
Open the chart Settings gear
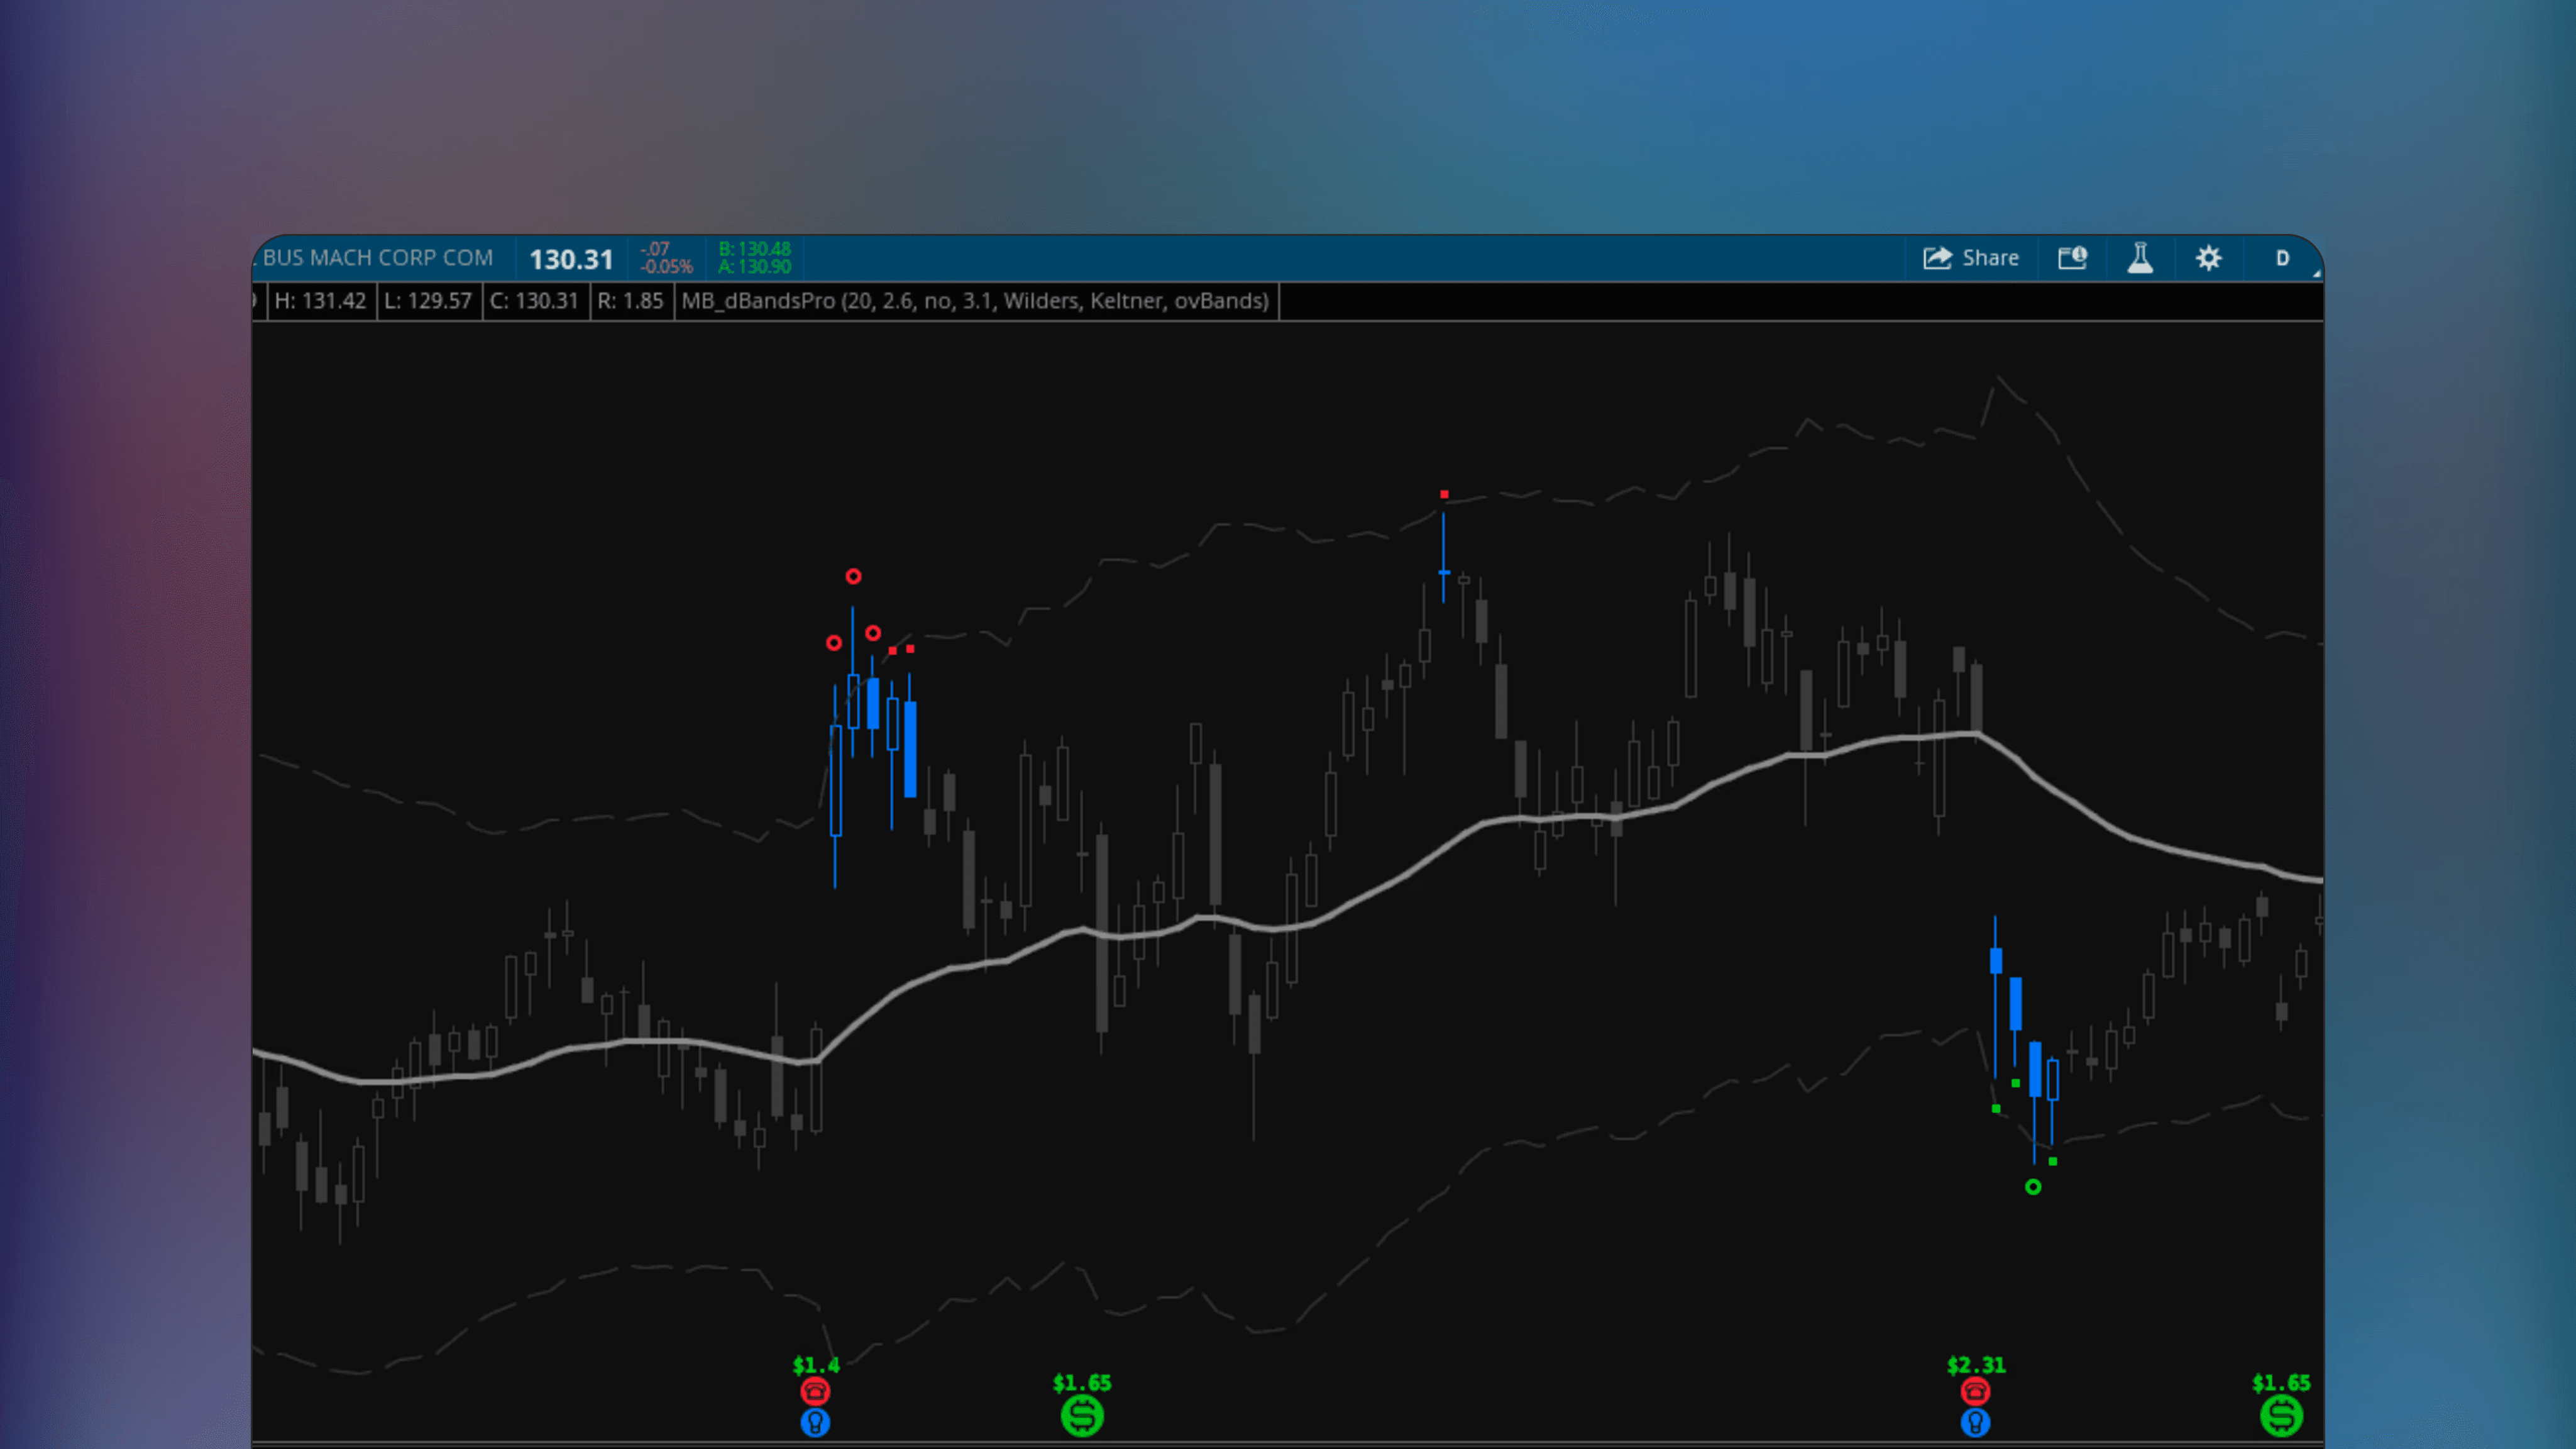[2209, 257]
